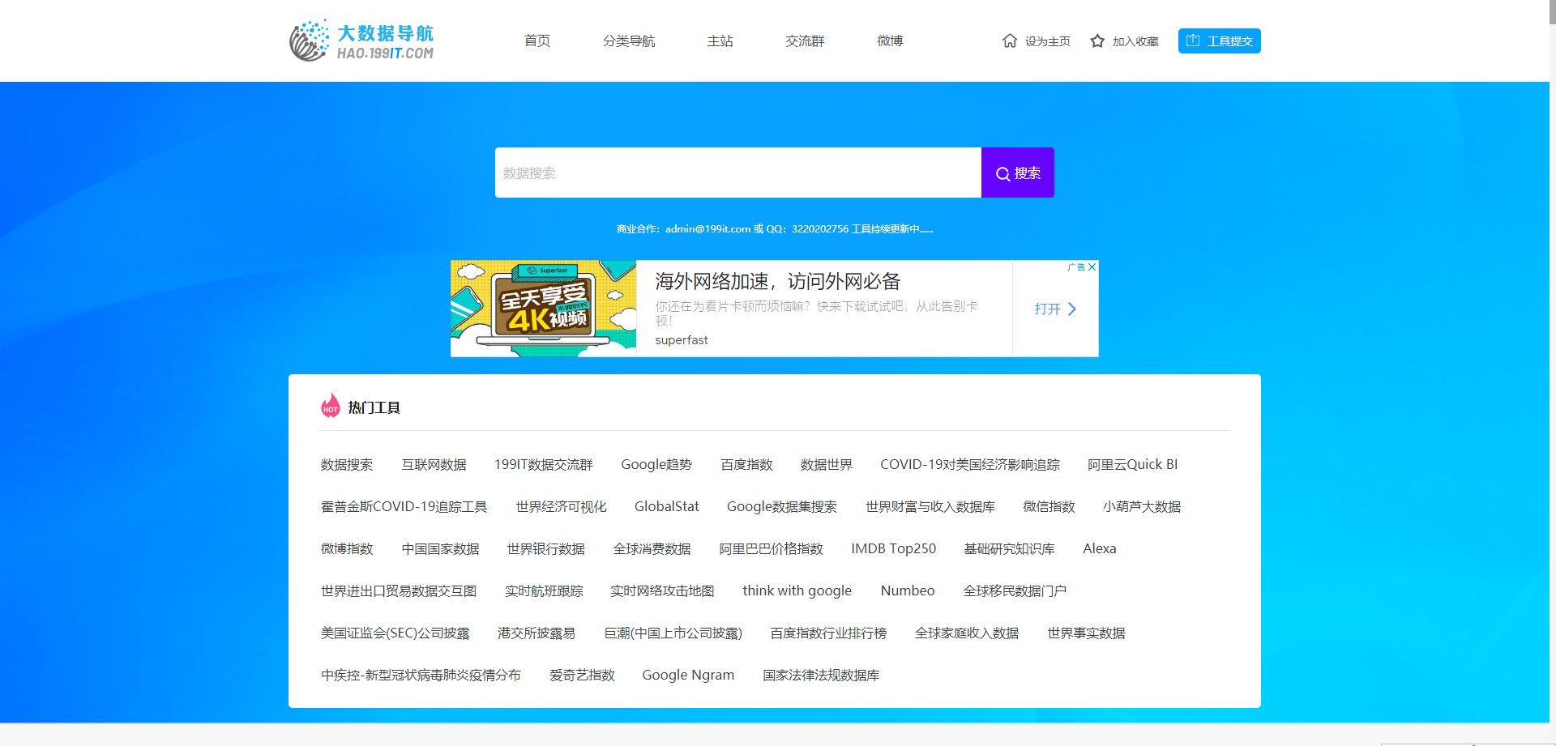Image resolution: width=1556 pixels, height=746 pixels.
Task: Focus the 数据搜索 search input field
Action: point(737,173)
